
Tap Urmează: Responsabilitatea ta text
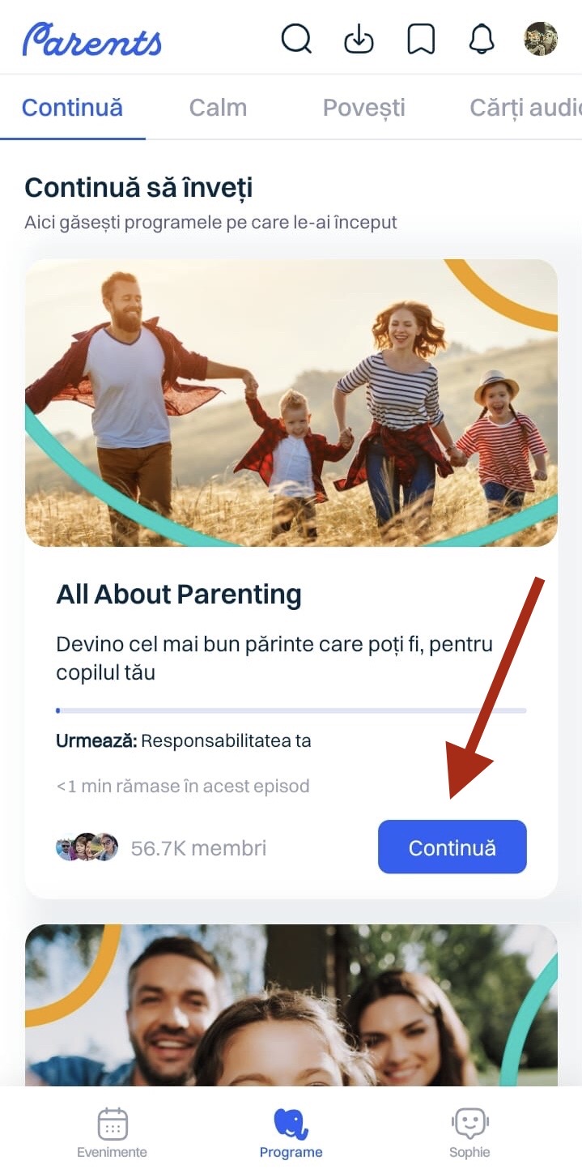pos(184,740)
